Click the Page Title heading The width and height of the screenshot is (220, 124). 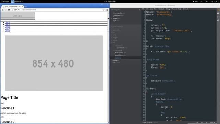tap(9, 97)
